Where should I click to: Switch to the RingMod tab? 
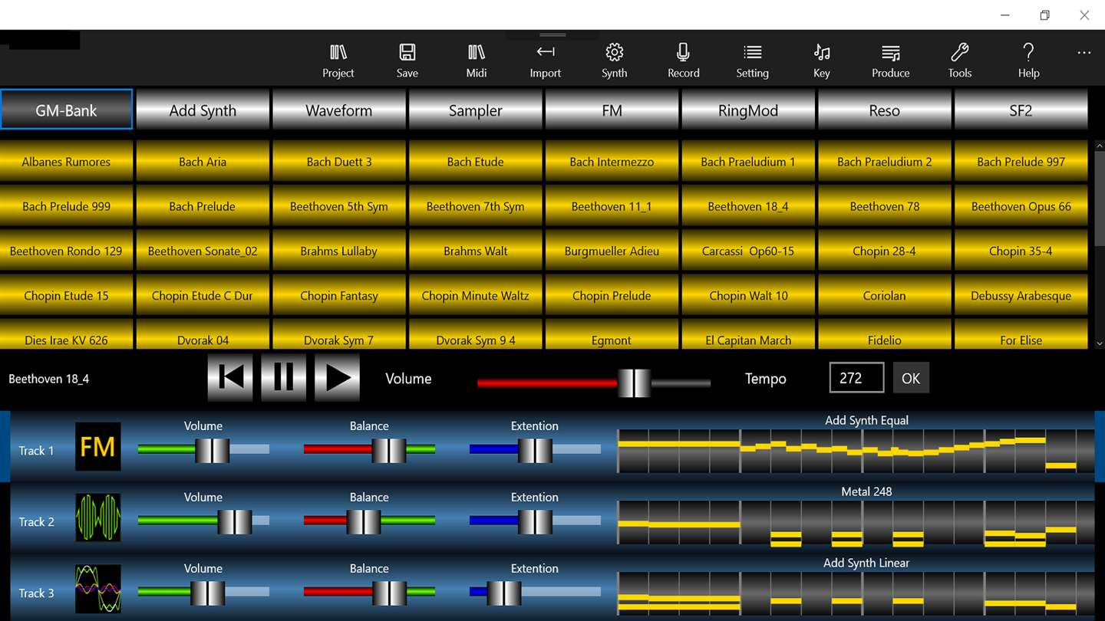[x=748, y=110]
